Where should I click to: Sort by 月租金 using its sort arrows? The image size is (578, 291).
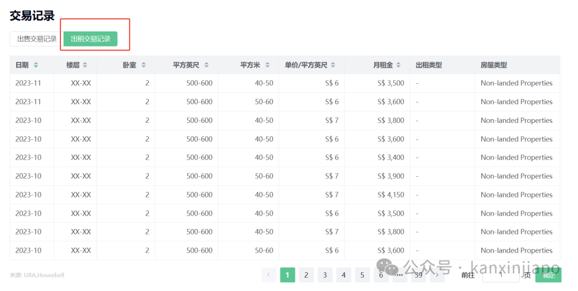point(398,65)
